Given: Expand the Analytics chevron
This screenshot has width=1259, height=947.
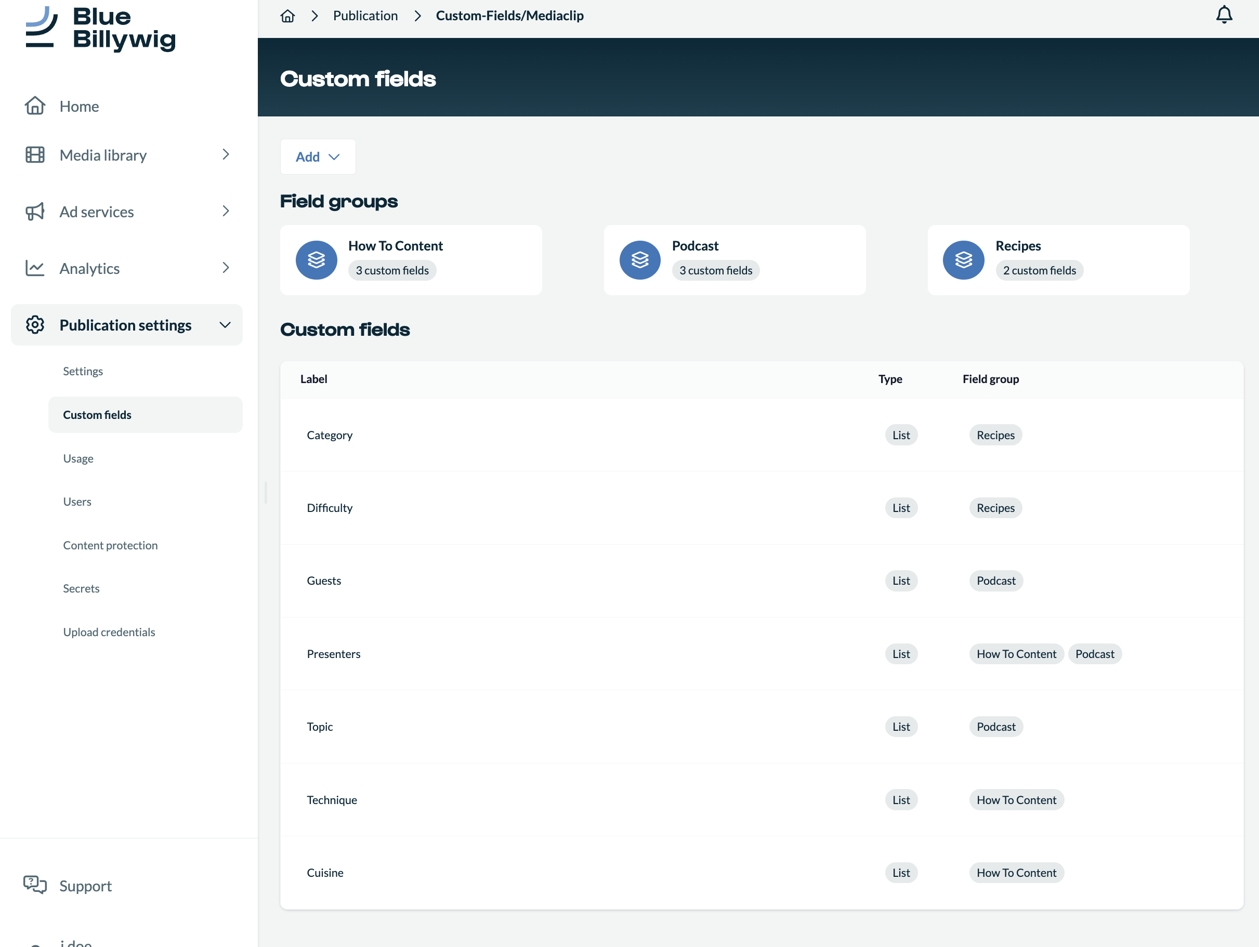Looking at the screenshot, I should [226, 268].
